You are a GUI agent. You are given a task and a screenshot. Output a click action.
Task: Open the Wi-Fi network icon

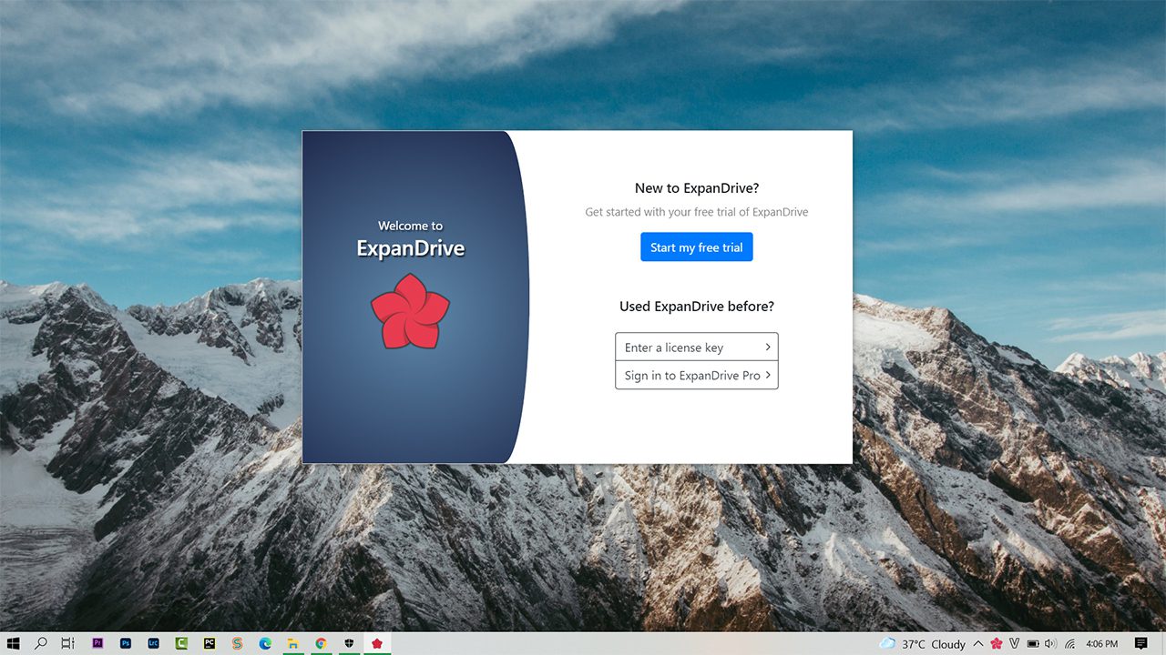point(1069,643)
